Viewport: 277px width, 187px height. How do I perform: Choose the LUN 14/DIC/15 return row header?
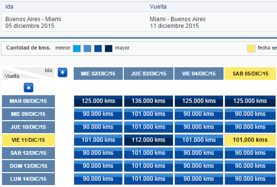28,179
